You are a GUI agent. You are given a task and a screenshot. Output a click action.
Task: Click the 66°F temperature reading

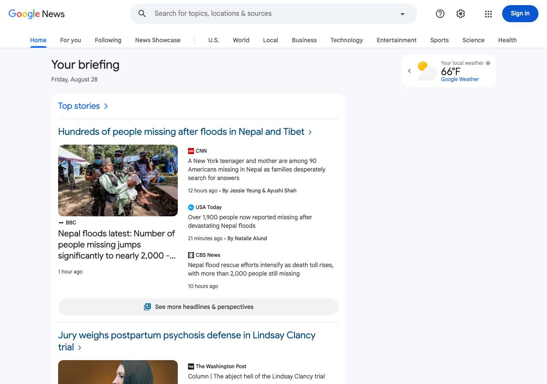[x=451, y=71]
